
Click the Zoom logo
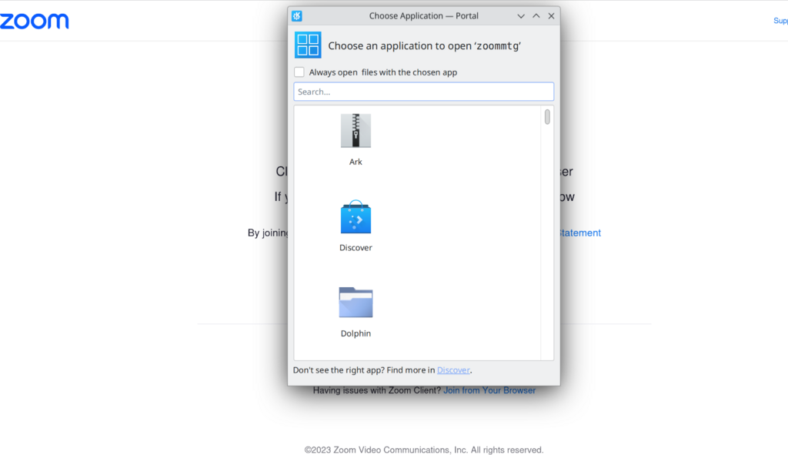[35, 21]
